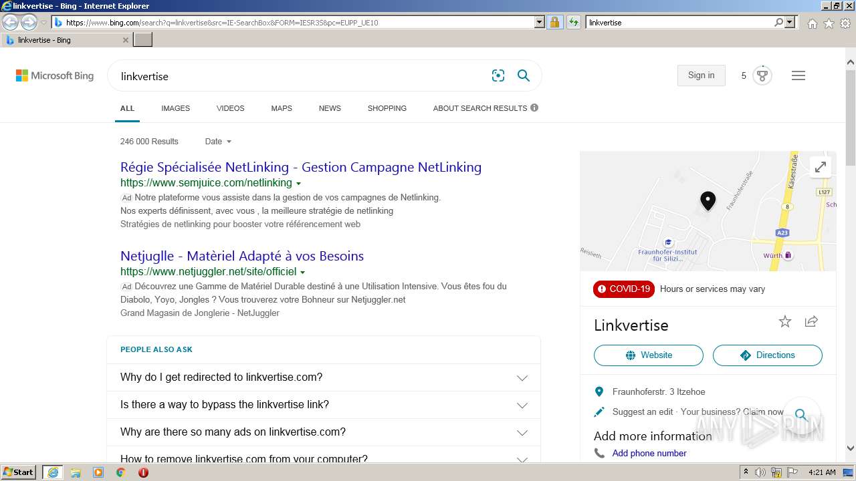
Task: Click the Bing search magnifier button
Action: (524, 75)
